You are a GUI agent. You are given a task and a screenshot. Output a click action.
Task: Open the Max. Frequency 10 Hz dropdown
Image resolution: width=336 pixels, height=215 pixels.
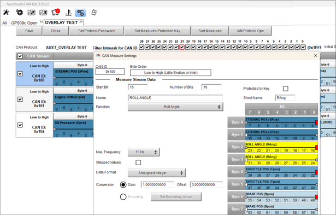pyautogui.click(x=144, y=152)
